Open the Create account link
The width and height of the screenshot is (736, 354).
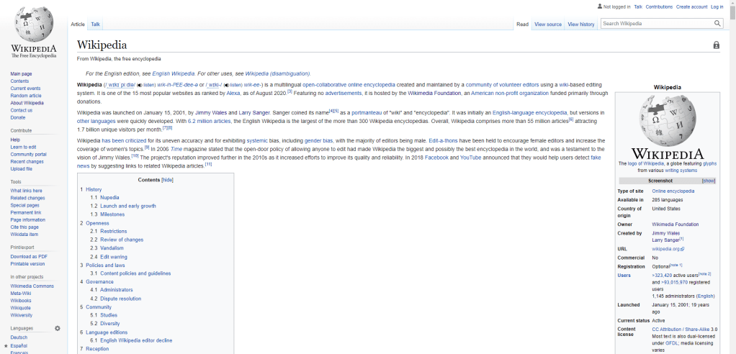(692, 6)
